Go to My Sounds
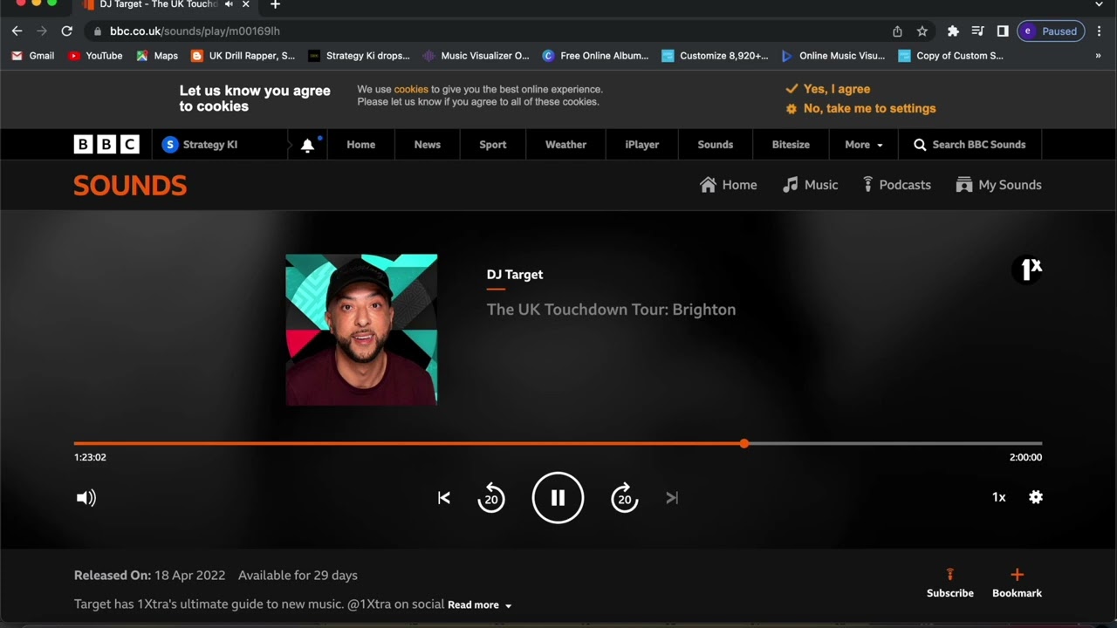The height and width of the screenshot is (628, 1117). click(x=998, y=185)
